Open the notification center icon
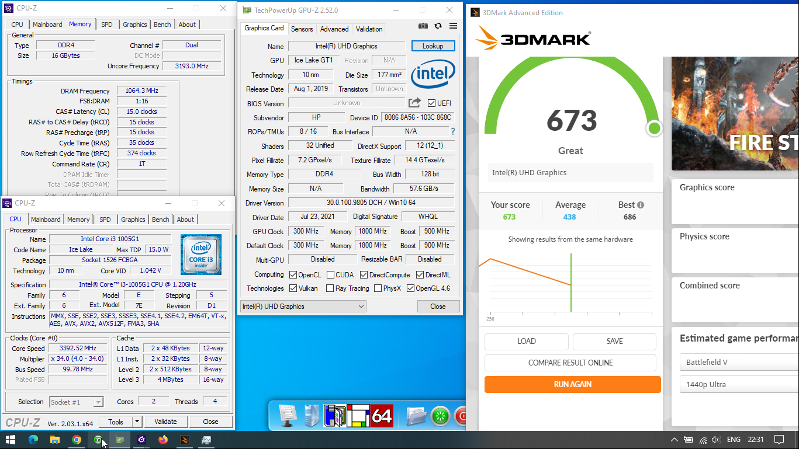799x449 pixels. tap(779, 440)
